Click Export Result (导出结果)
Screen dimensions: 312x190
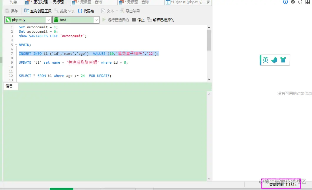tap(130, 11)
